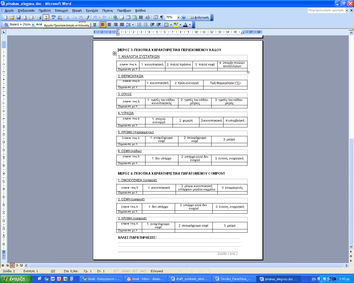The width and height of the screenshot is (354, 283).
Task: Open the Επεξεργασία menu
Action: (26, 11)
